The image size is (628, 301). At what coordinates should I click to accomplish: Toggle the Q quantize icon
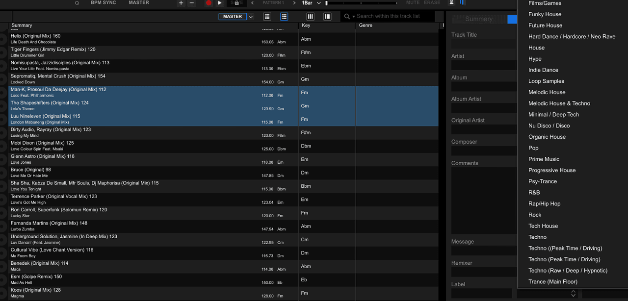[x=77, y=3]
